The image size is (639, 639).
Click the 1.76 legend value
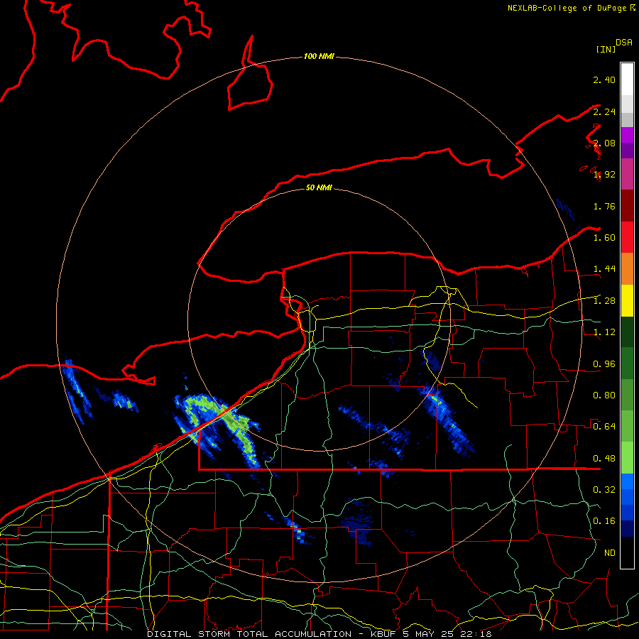coord(604,206)
